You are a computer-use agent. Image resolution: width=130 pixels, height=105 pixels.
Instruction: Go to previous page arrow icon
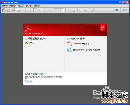25,10
